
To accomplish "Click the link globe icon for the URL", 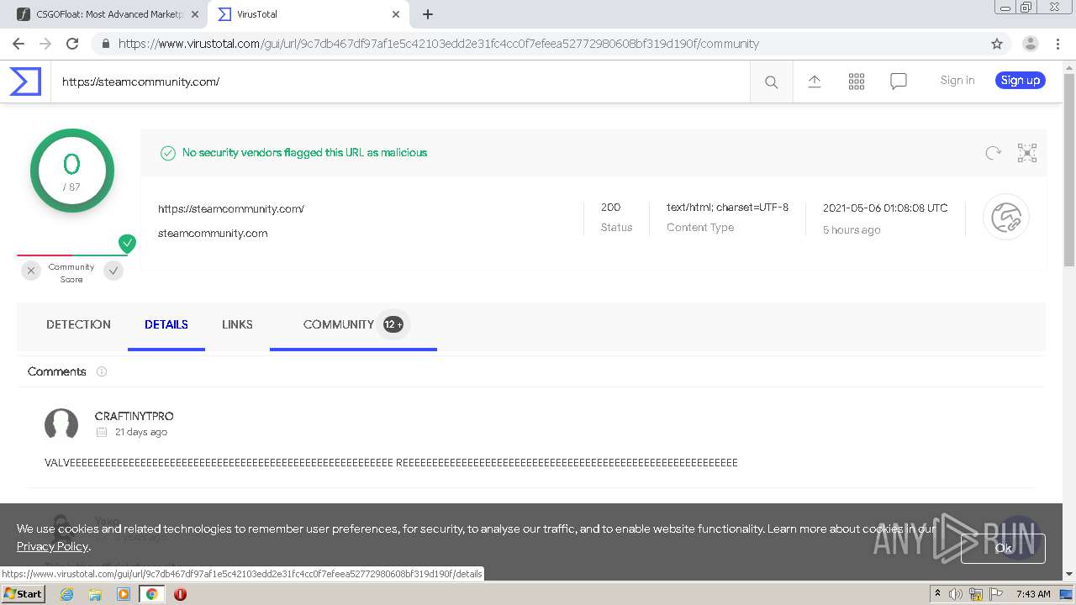I will click(1006, 218).
